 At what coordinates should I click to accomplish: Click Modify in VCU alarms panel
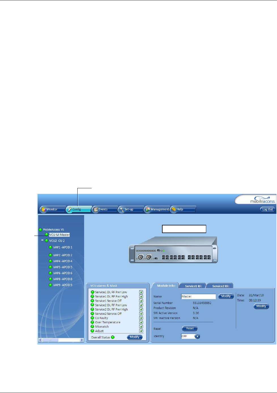click(135, 337)
